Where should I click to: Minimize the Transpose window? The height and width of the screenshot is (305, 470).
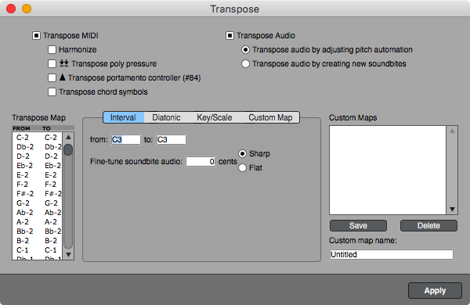27,9
